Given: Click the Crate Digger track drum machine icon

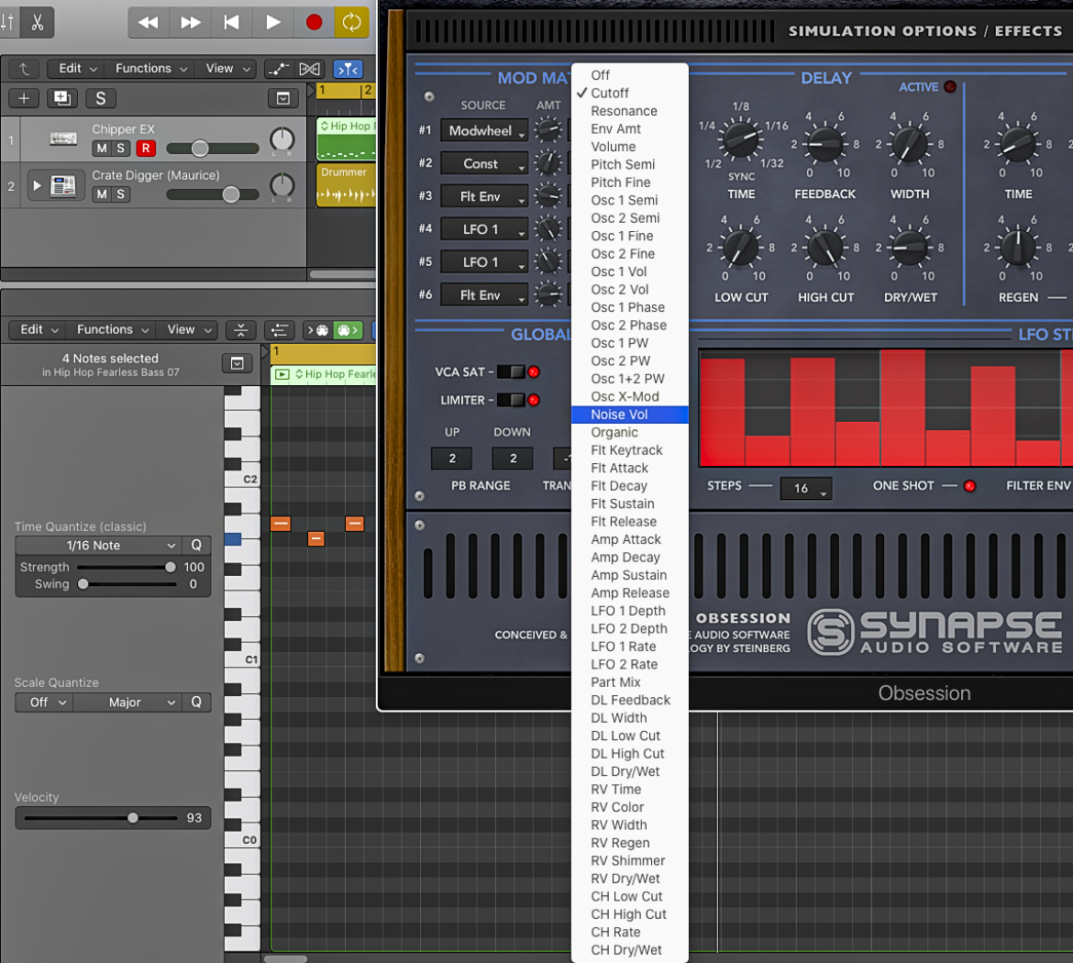Looking at the screenshot, I should pyautogui.click(x=63, y=184).
